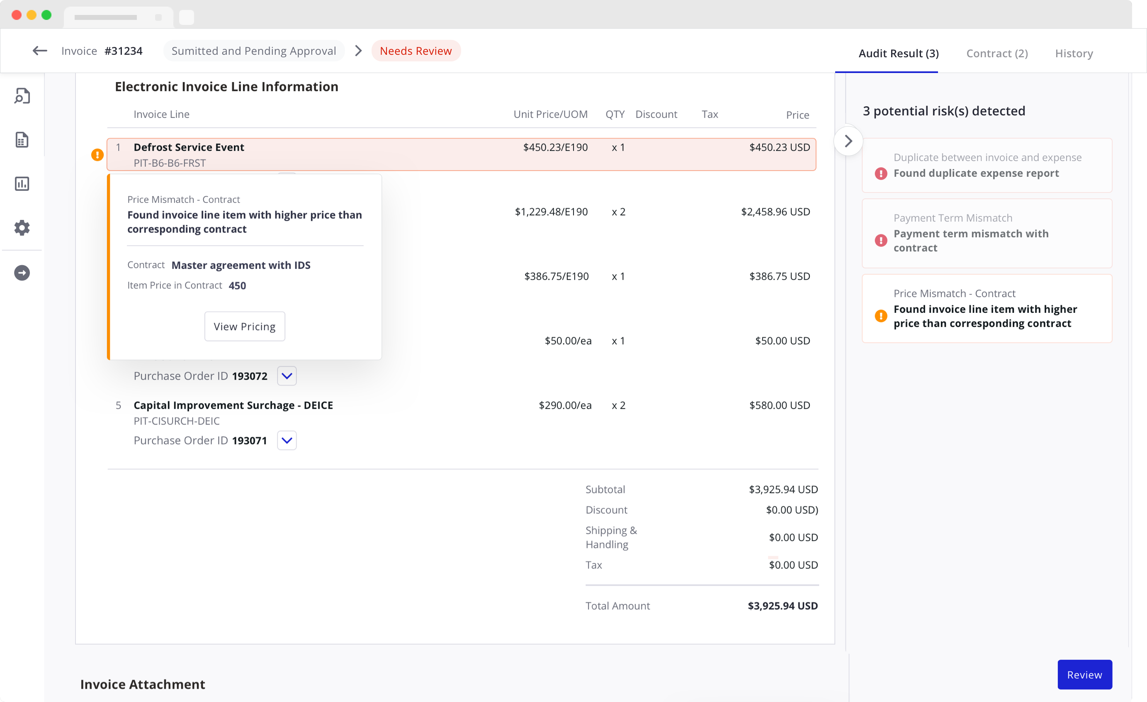Click Master agreement with IDS contract name
Screen dimensions: 1147x702
pyautogui.click(x=241, y=265)
